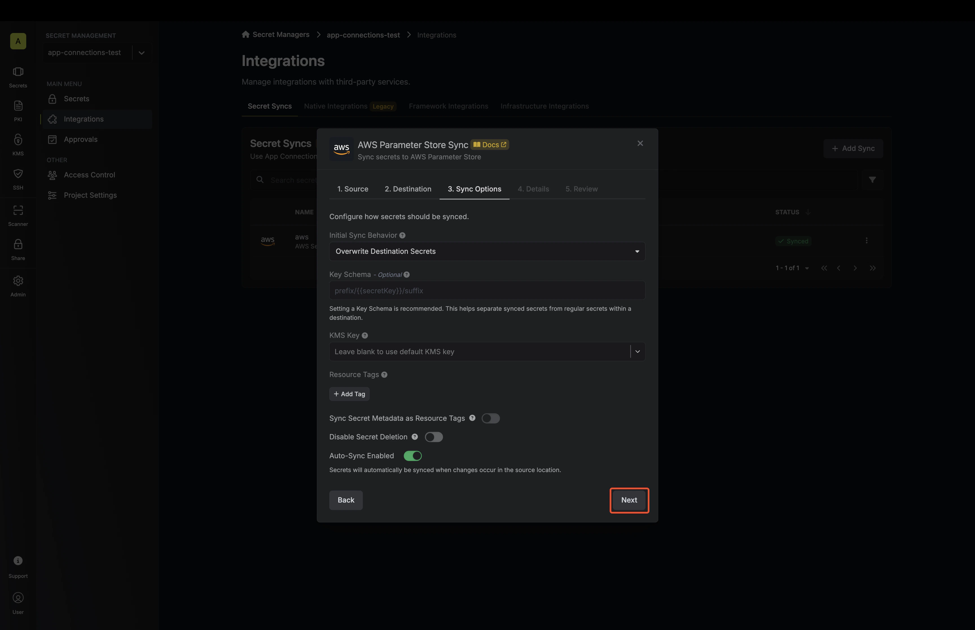Click the Add Sync button

click(853, 149)
